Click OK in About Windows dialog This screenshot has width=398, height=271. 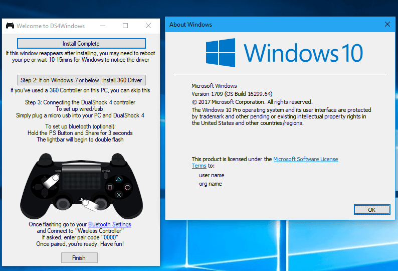click(x=372, y=209)
